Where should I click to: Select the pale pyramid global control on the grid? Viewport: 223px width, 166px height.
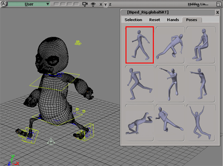pos(51,141)
